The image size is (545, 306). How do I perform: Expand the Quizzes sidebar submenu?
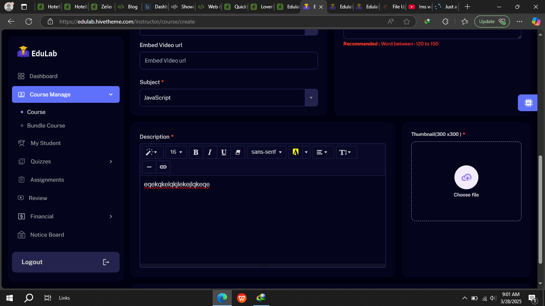coord(111,161)
